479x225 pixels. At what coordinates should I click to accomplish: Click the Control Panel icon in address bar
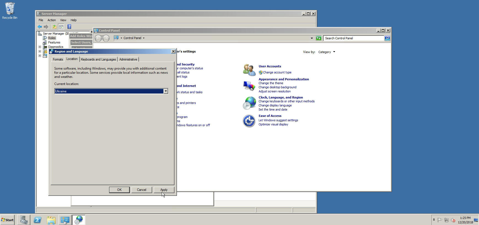tap(117, 38)
